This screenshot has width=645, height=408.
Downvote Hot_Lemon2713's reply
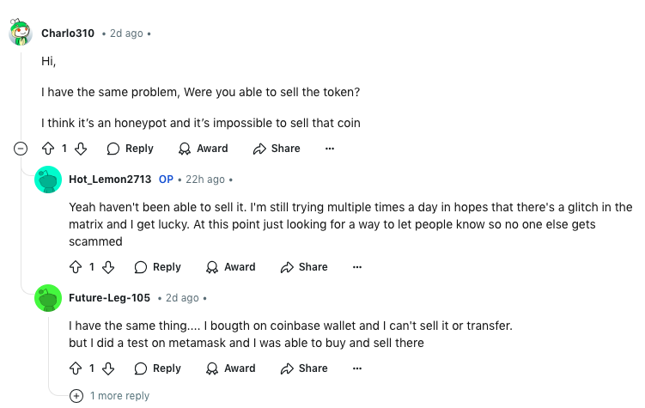coord(108,267)
